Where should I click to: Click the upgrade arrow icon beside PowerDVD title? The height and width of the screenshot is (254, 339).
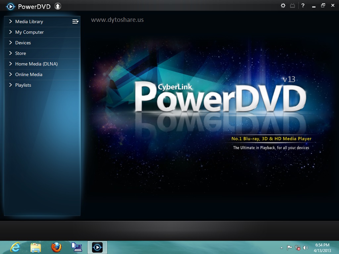tap(58, 6)
